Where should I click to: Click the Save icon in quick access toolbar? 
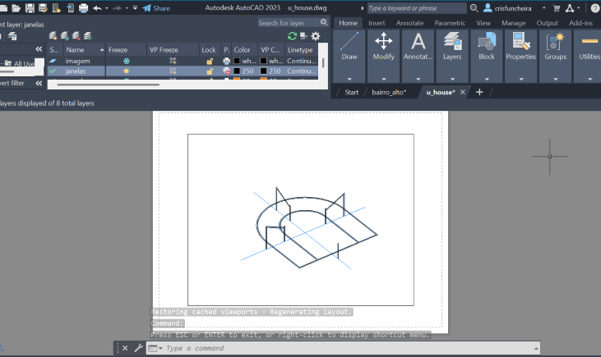pos(30,8)
